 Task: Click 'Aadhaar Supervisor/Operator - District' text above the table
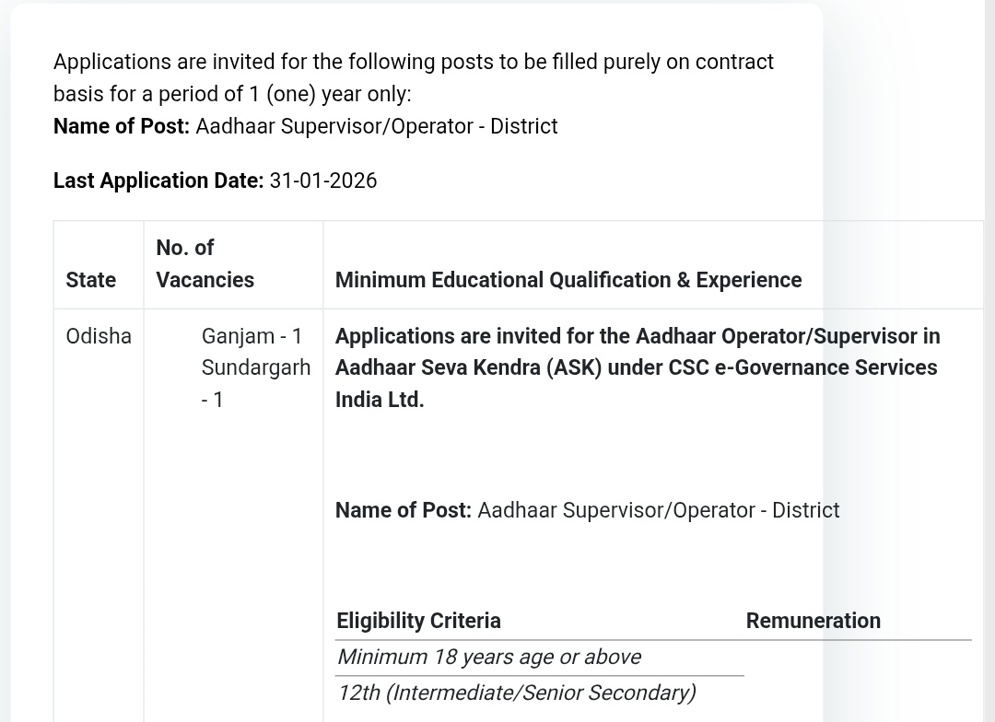pos(376,126)
